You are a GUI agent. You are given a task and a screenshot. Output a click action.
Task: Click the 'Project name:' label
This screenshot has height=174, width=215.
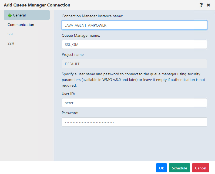(73, 54)
